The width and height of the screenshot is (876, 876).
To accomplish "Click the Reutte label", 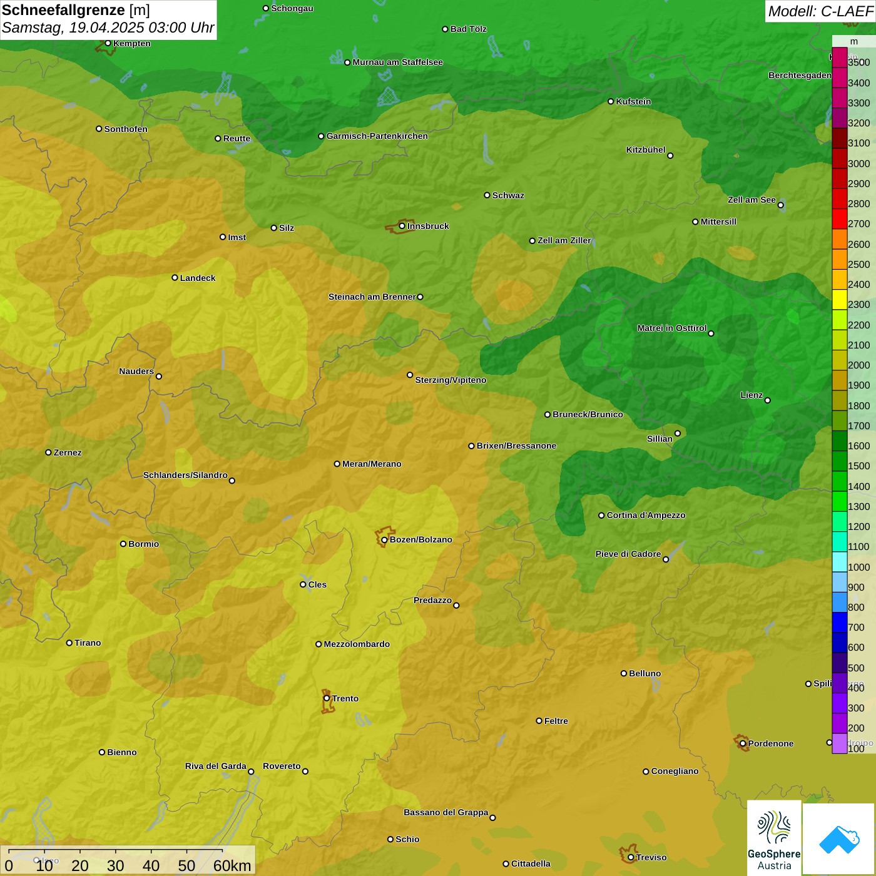I will pos(237,138).
